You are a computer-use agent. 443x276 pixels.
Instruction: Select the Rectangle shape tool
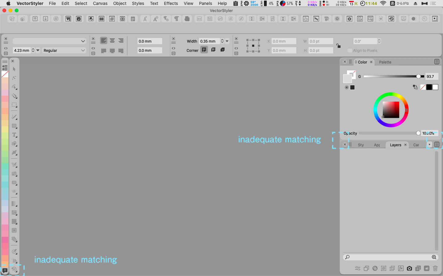14,126
